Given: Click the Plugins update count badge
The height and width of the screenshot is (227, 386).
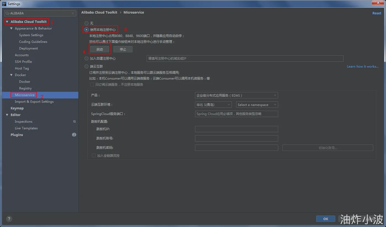Looking at the screenshot, I should pyautogui.click(x=74, y=135).
